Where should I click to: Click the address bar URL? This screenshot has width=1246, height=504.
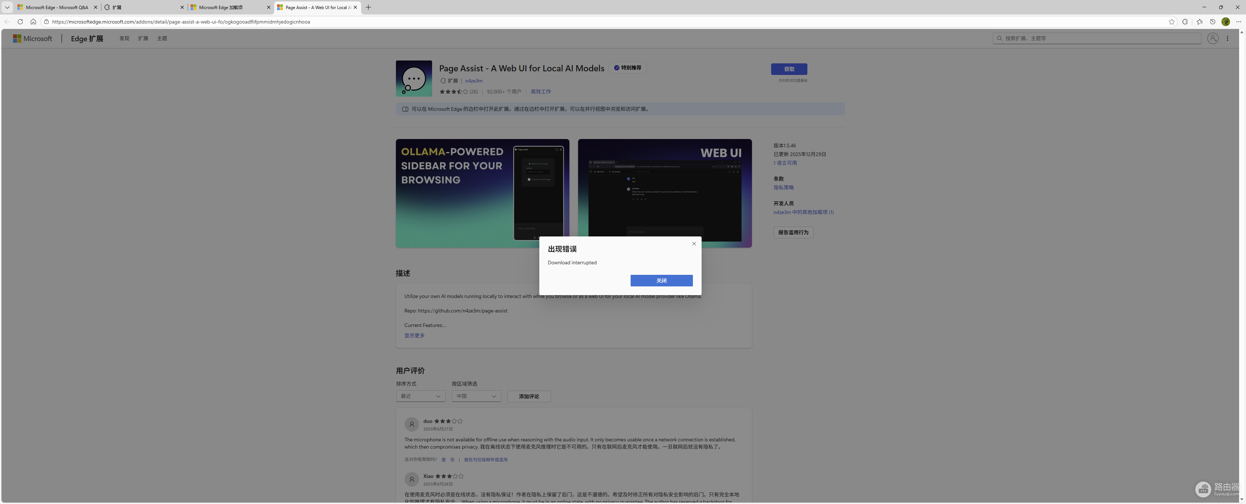tap(181, 22)
